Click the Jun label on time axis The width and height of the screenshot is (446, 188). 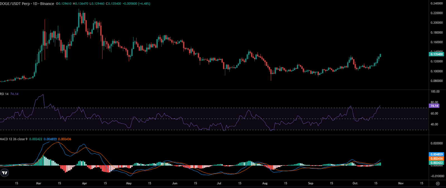pos(174,184)
